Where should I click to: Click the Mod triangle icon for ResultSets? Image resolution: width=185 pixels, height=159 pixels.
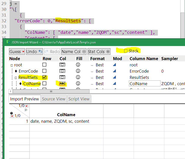click(115, 77)
